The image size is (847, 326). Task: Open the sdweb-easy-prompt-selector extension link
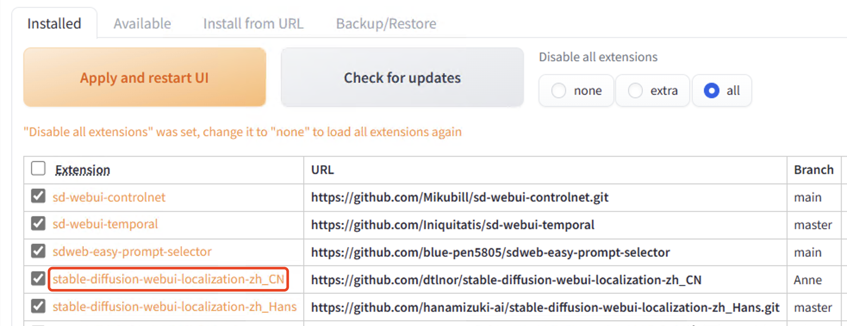pyautogui.click(x=132, y=251)
